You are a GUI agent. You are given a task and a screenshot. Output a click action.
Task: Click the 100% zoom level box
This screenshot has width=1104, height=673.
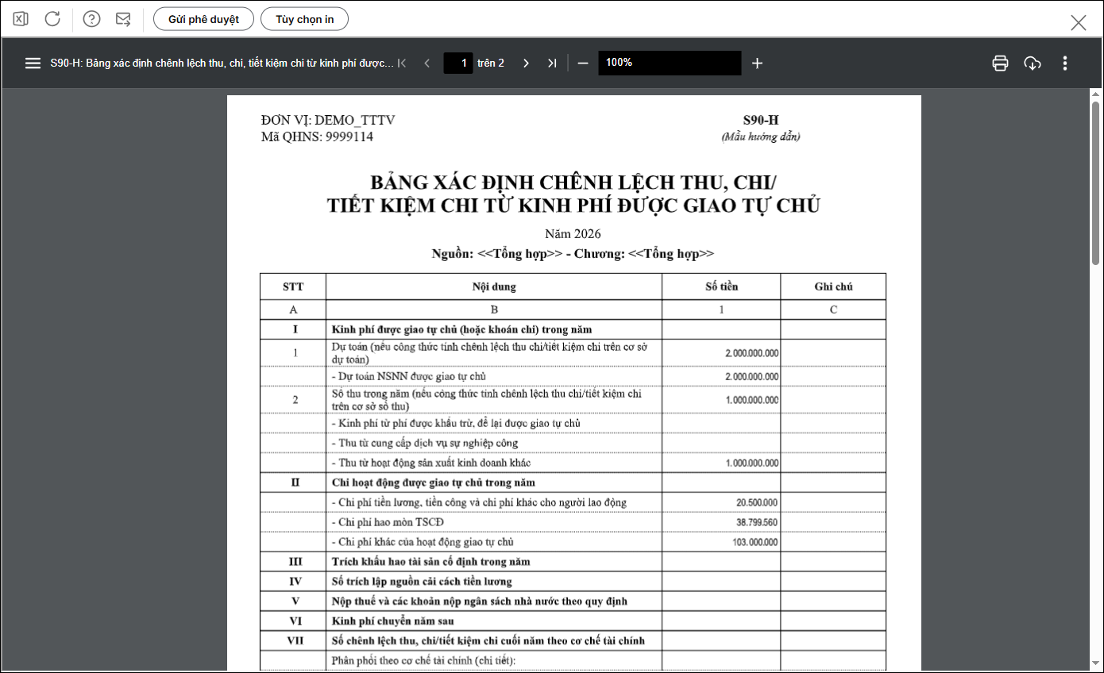pos(669,63)
